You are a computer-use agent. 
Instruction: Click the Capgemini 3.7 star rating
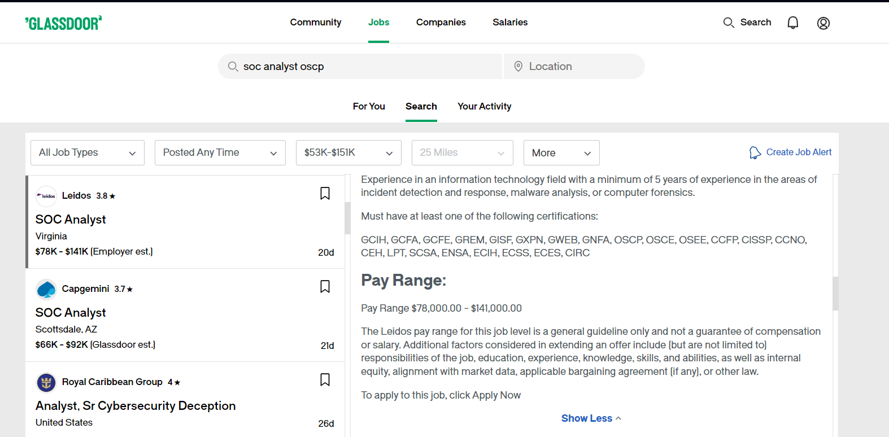(124, 289)
